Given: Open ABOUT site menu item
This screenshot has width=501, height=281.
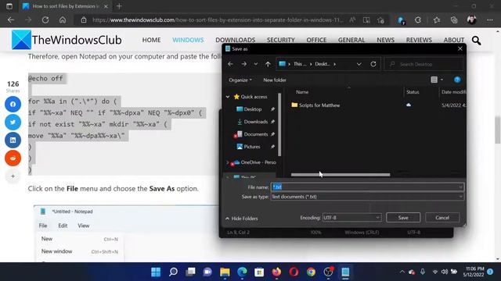Looking at the screenshot, I should point(454,40).
